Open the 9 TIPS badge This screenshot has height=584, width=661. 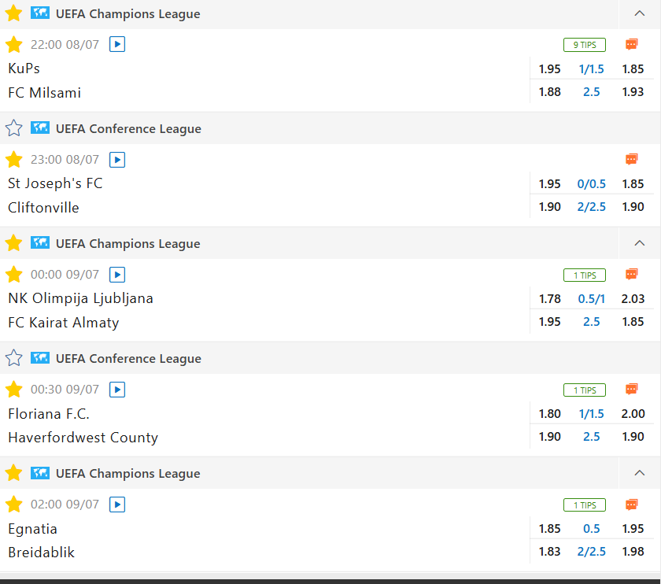[x=584, y=45]
